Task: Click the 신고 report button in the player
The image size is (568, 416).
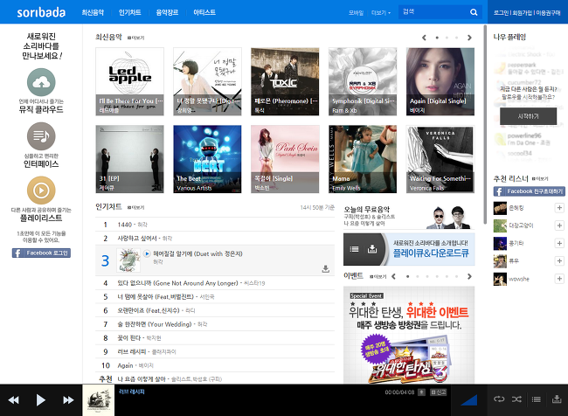Action: tap(439, 392)
